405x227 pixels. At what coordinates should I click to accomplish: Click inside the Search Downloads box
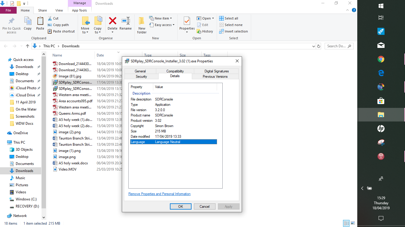tap(339, 46)
